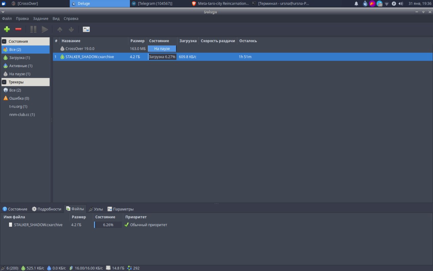Open the Задание menu
This screenshot has width=433, height=271.
click(41, 19)
